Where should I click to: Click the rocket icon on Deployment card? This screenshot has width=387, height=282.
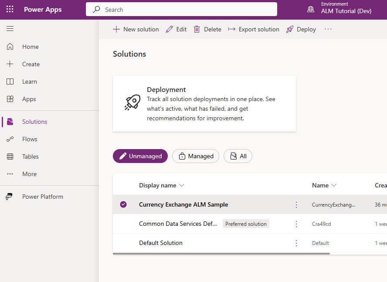pyautogui.click(x=132, y=102)
